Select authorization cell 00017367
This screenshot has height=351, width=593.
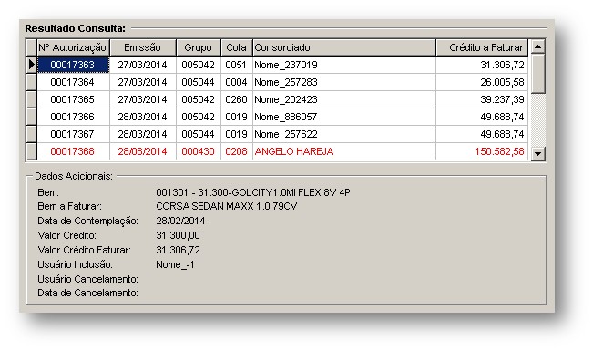click(74, 134)
